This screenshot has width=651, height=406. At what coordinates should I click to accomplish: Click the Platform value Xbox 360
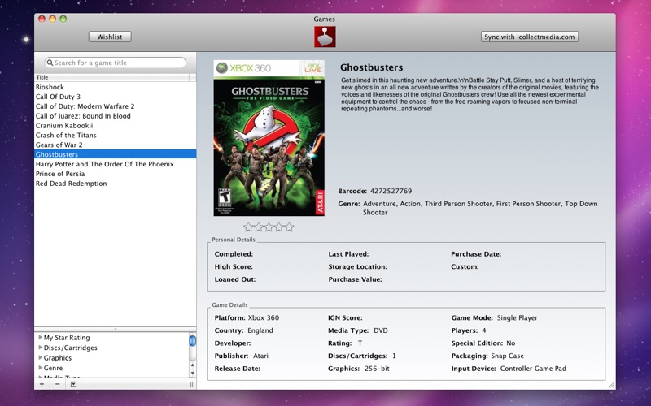coord(264,317)
